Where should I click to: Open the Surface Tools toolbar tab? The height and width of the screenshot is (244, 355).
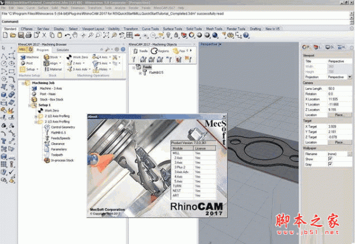pos(172,29)
